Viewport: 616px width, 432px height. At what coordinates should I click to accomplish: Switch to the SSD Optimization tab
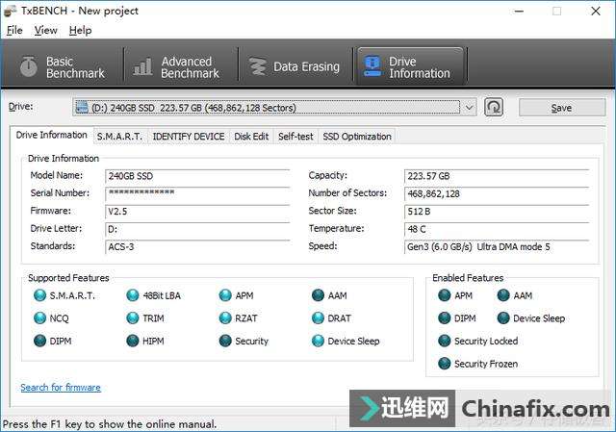tap(357, 137)
